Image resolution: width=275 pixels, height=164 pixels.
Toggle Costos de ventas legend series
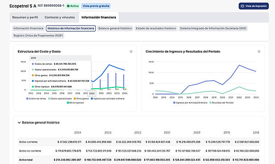point(36,98)
